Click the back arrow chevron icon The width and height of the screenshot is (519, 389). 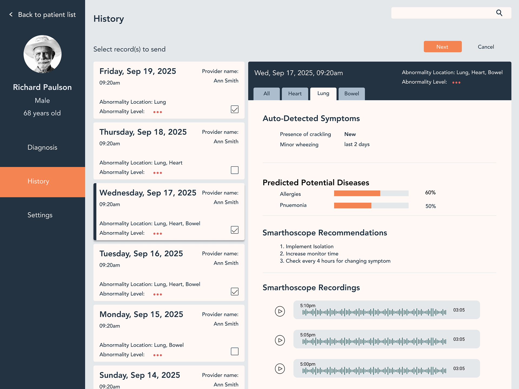coord(11,15)
